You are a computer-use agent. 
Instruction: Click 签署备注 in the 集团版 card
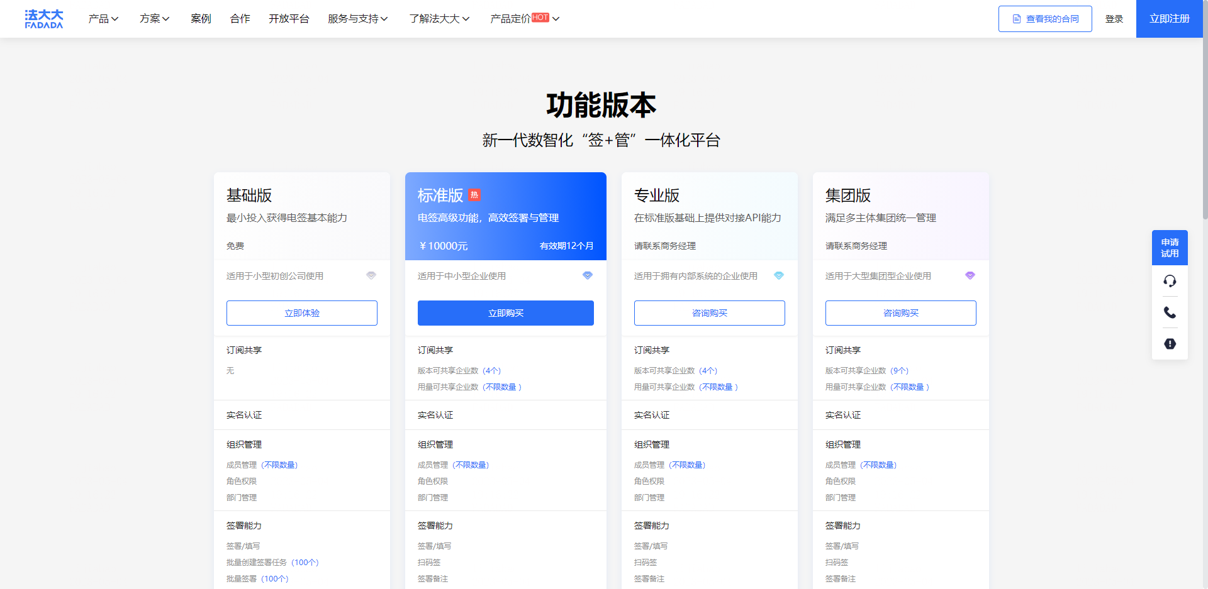coord(841,579)
